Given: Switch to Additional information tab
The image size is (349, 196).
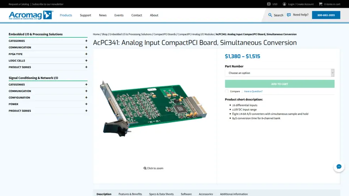Looking at the screenshot, I should click(234, 194).
